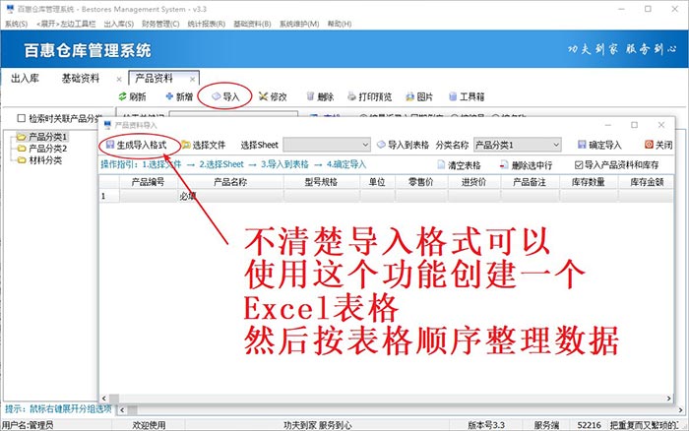
Task: Open the 系统(S) menu
Action: [x=17, y=24]
